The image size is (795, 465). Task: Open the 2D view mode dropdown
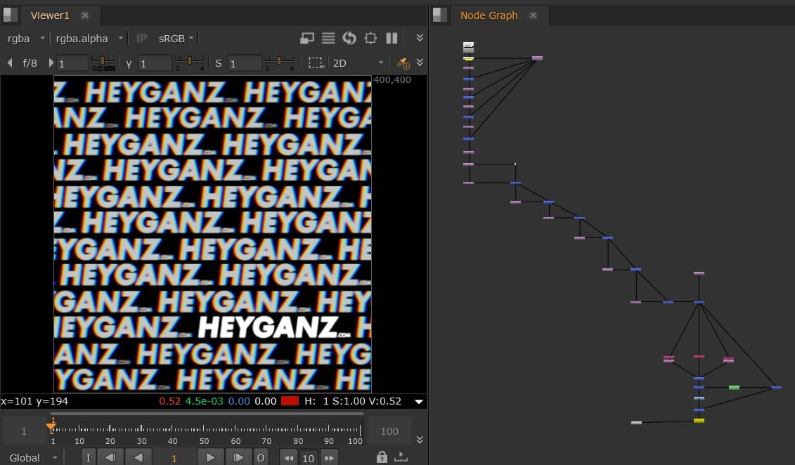[358, 63]
